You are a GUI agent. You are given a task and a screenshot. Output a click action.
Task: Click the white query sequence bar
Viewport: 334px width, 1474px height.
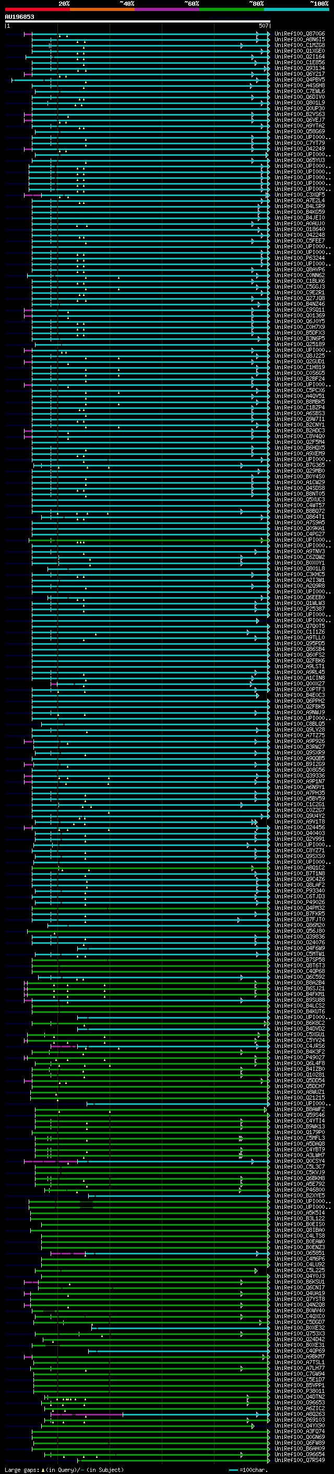pos(137,22)
